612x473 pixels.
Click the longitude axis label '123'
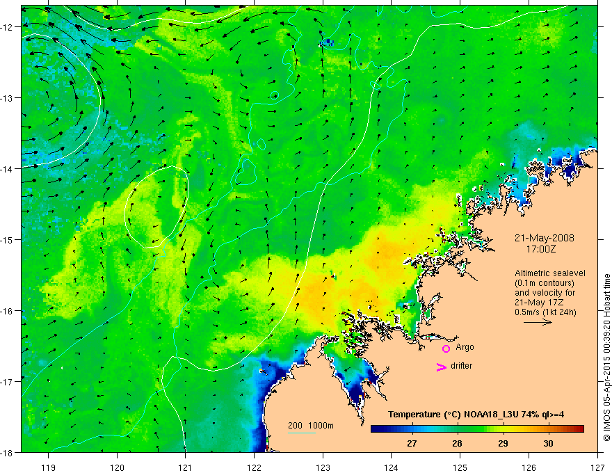[x=323, y=467]
